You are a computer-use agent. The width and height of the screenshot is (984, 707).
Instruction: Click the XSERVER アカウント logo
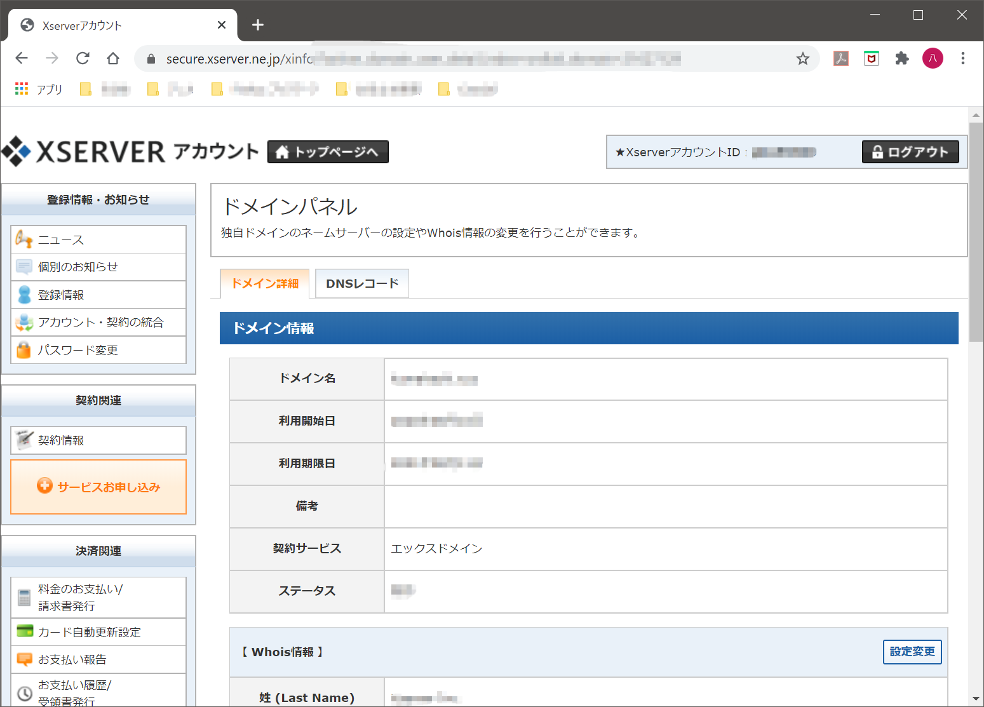(130, 152)
